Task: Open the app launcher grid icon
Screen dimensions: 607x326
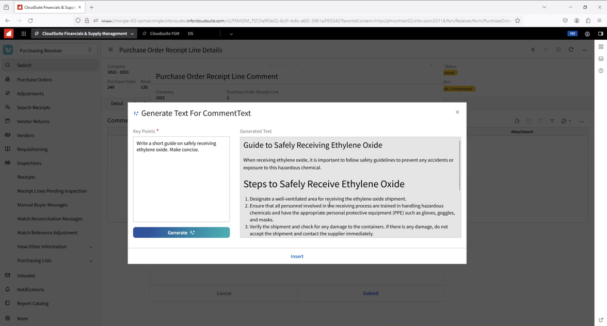Action: coord(24,34)
